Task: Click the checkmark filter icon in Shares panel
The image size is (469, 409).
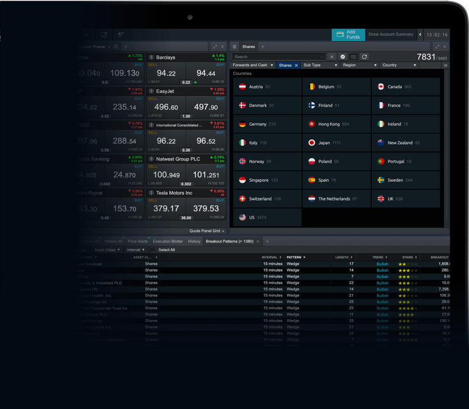Action: (x=343, y=57)
